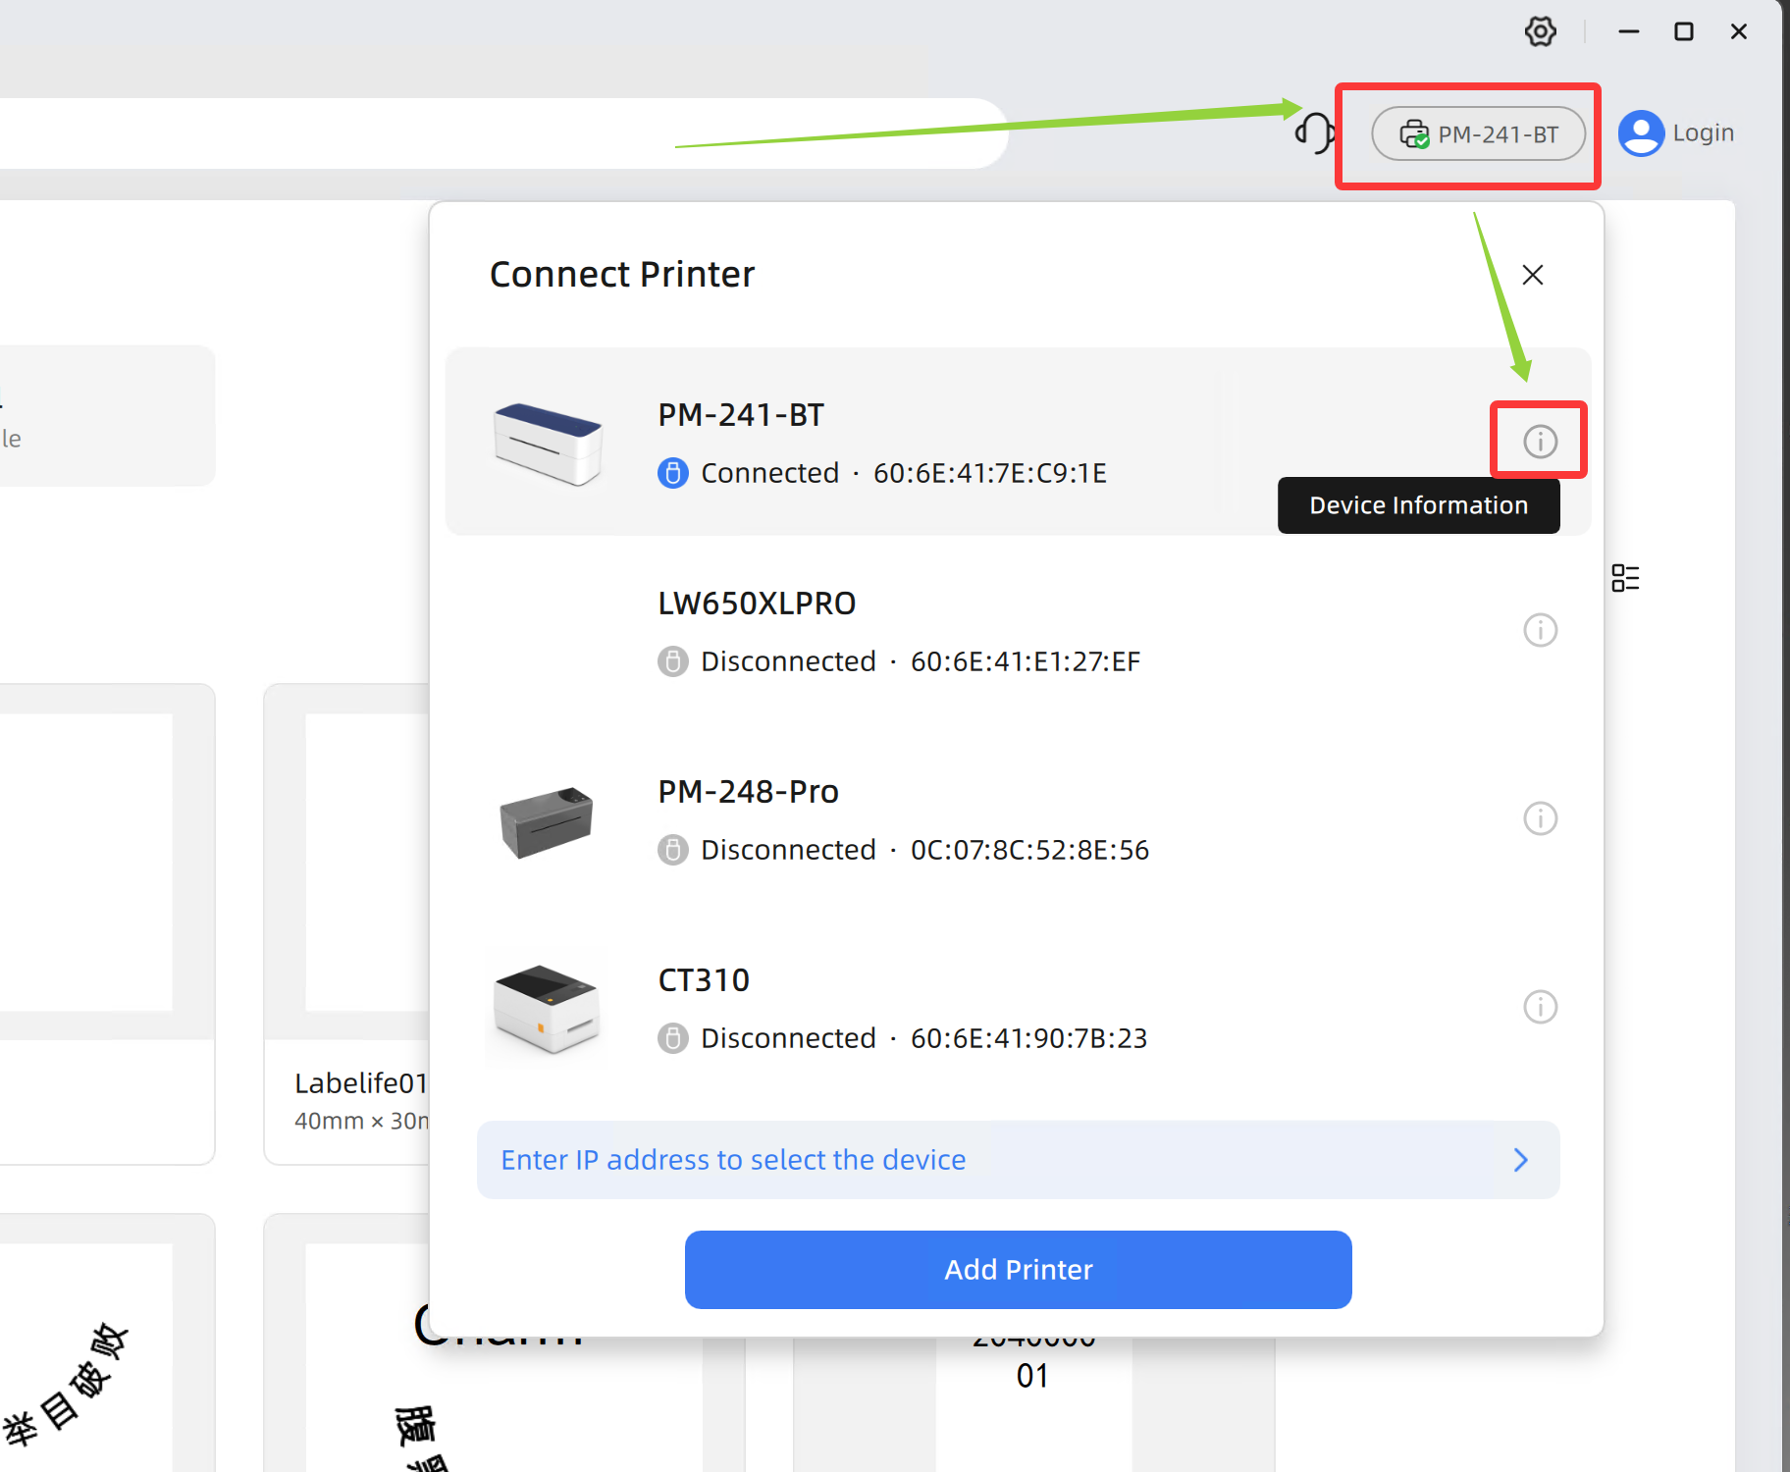Select the PM-248-Pro printer entry

(x=1018, y=818)
